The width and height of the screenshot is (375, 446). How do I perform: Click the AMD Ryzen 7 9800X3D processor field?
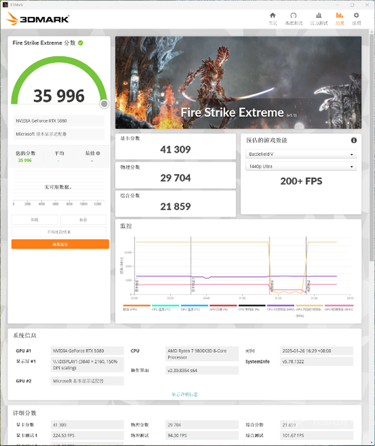(x=202, y=354)
